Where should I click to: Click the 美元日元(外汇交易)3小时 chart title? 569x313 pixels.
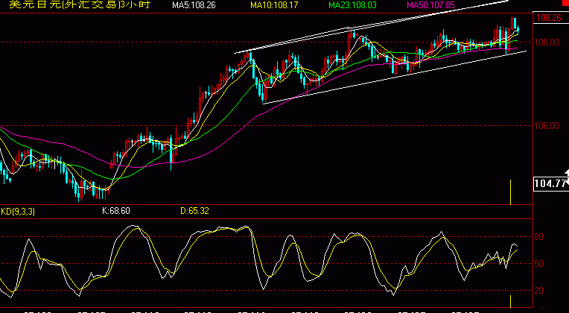(80, 4)
